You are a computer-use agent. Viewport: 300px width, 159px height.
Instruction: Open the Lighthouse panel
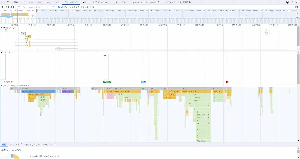point(136,2)
